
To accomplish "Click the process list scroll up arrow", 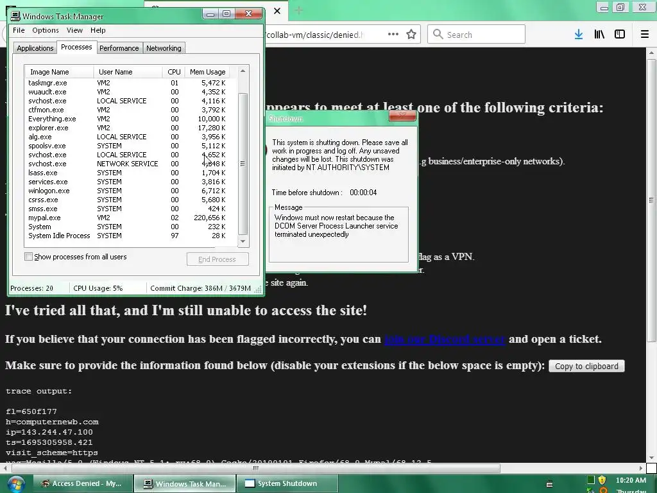I will point(243,71).
